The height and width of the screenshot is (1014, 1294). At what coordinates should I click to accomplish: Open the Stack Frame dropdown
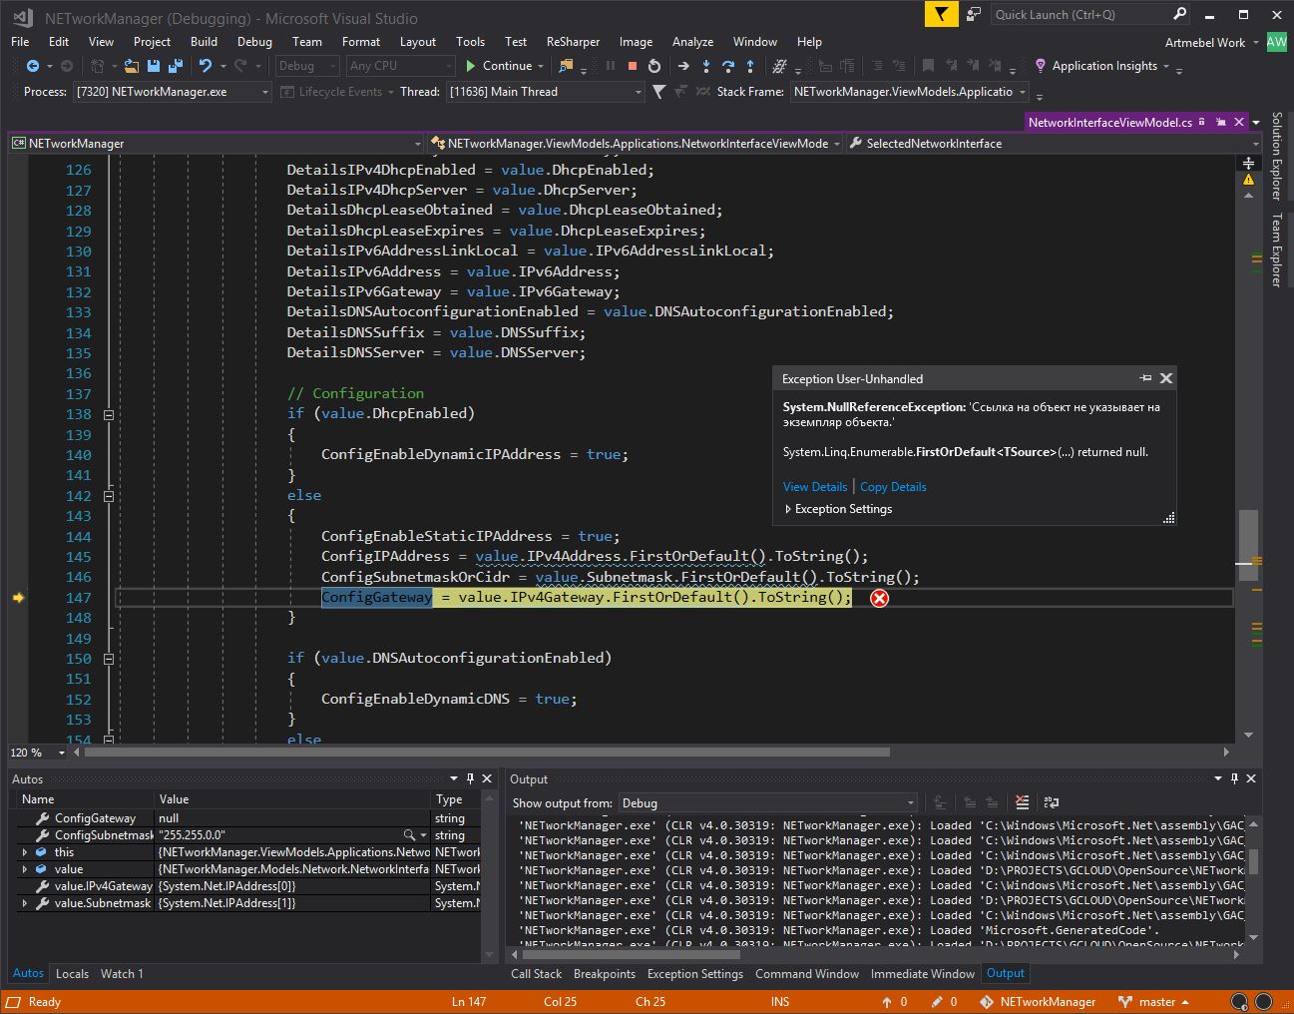pyautogui.click(x=910, y=92)
